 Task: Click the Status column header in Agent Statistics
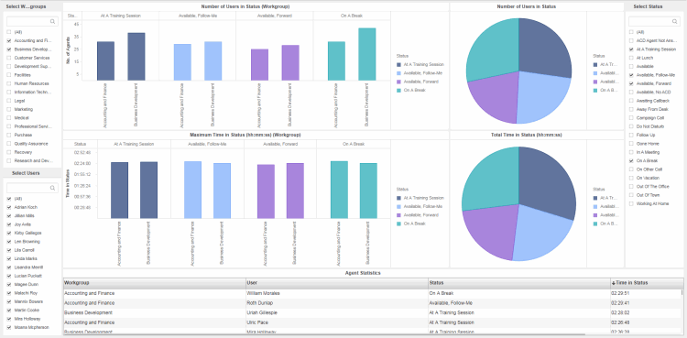(x=519, y=283)
